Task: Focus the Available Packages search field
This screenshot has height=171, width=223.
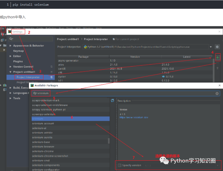Action: click(x=126, y=93)
